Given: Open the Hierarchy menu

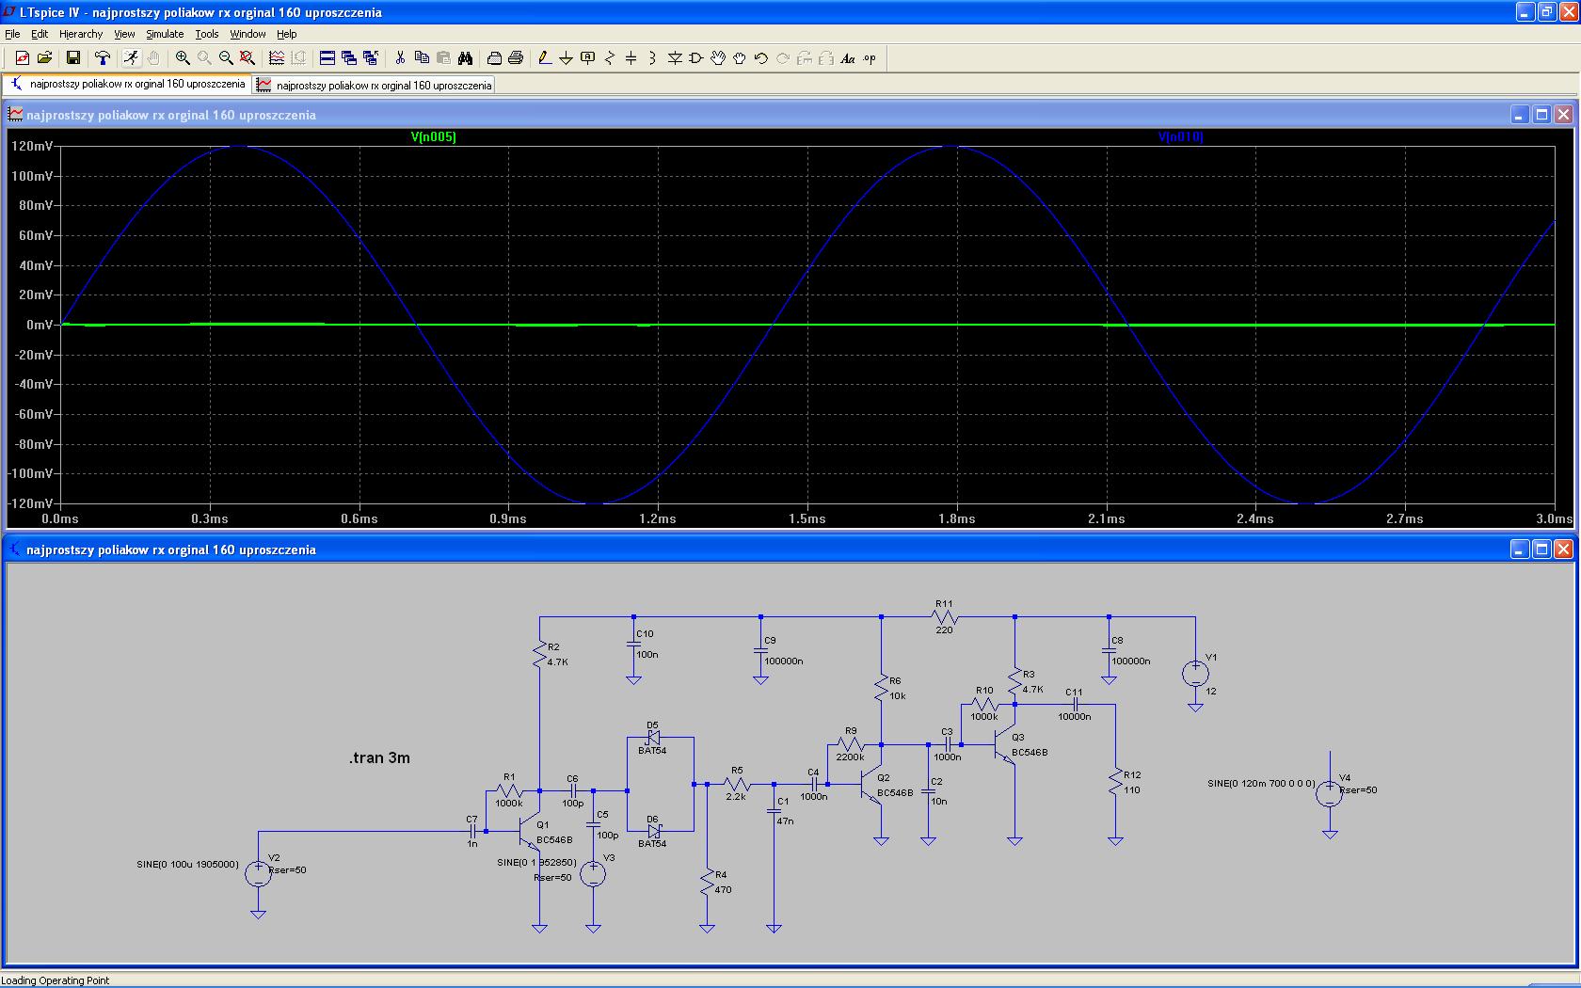Looking at the screenshot, I should (x=81, y=34).
